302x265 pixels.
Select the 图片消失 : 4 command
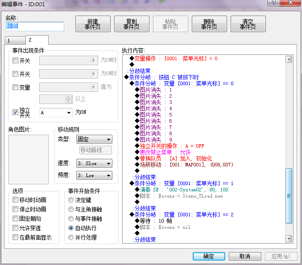click(153, 108)
